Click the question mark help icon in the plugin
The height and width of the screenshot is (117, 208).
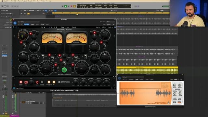tap(115, 88)
